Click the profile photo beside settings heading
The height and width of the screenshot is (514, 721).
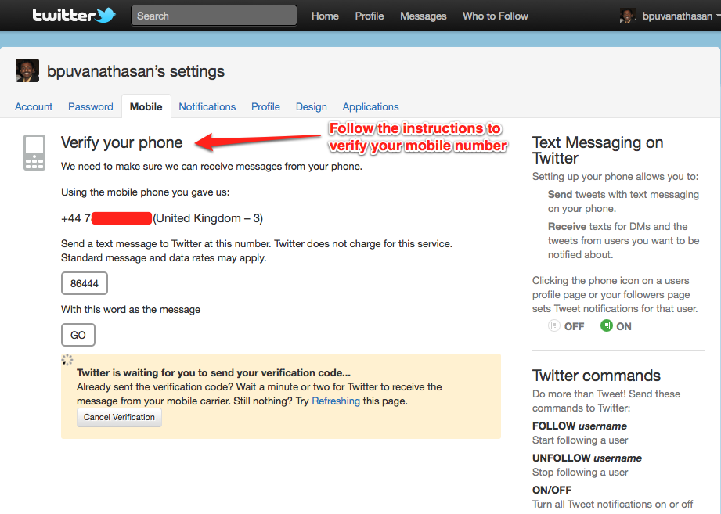pyautogui.click(x=27, y=71)
